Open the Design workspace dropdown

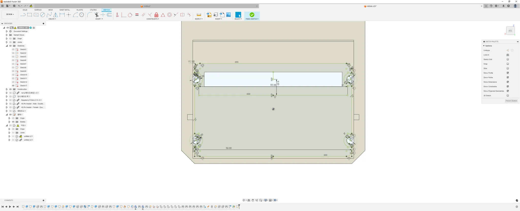[10, 14]
